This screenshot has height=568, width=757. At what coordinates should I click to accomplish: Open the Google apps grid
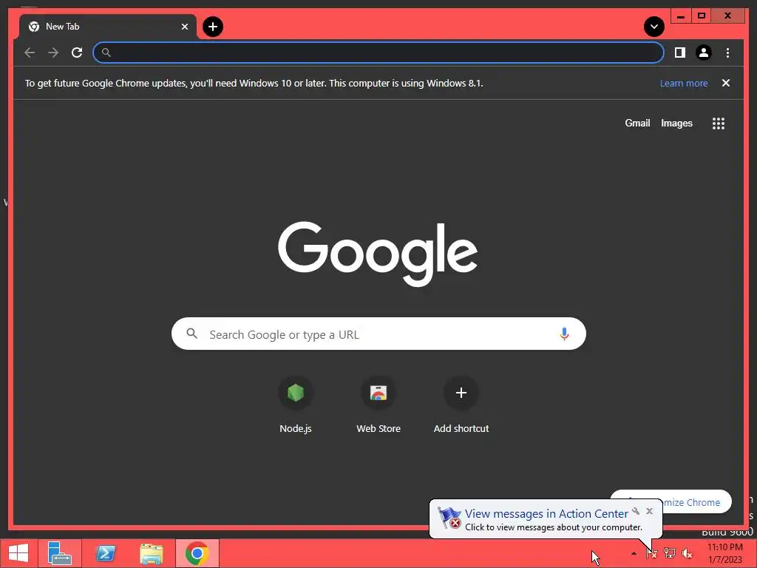pos(719,124)
